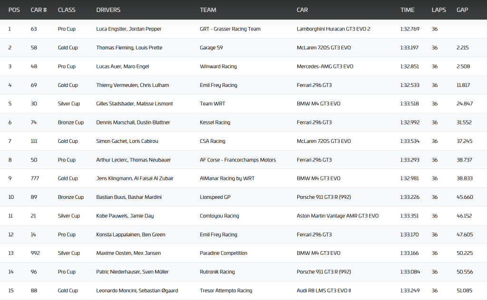The image size is (487, 300).
Task: Click gap value 38.833
Action: coord(464,178)
